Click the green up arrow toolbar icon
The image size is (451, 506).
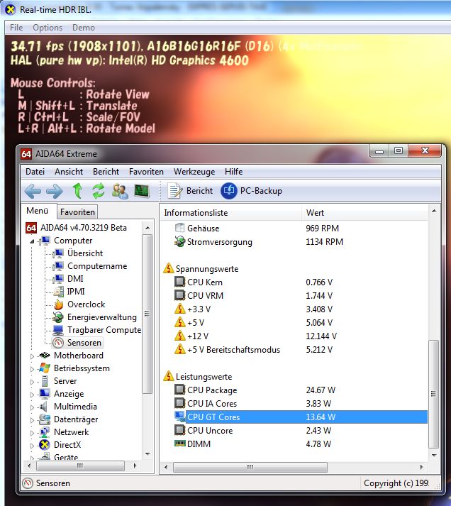(x=77, y=191)
